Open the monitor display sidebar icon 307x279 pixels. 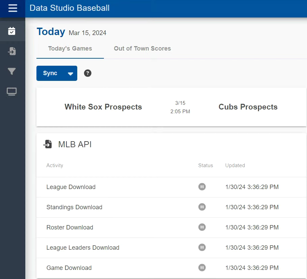coord(12,92)
